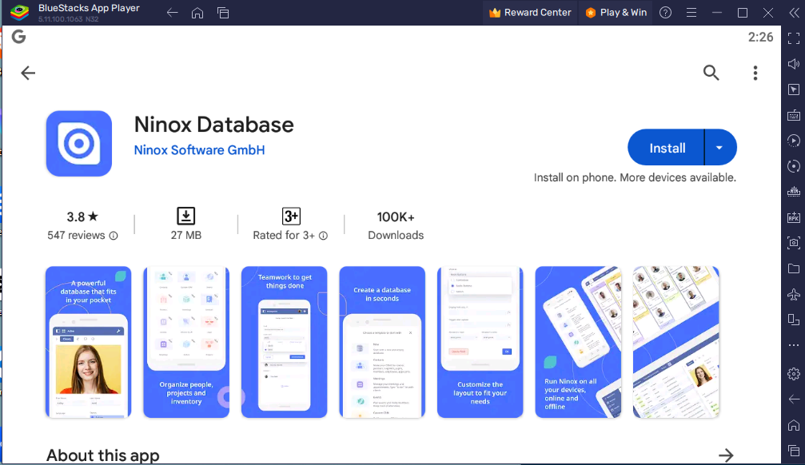The height and width of the screenshot is (465, 805).
Task: Click the Google G icon
Action: (x=19, y=37)
